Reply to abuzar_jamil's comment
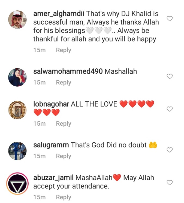Viewport: 184px width, 203px height. click(x=64, y=197)
